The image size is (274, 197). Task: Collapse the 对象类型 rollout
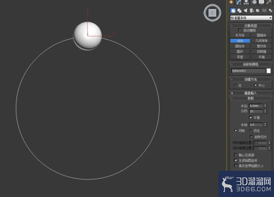click(x=251, y=25)
